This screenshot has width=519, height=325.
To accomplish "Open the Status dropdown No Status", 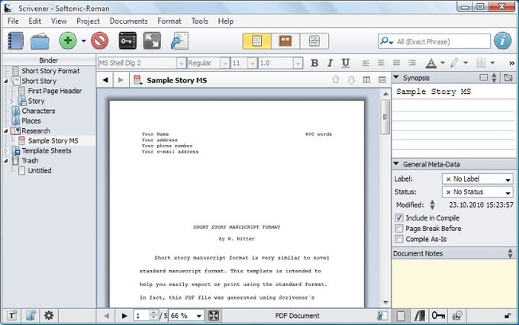I will point(477,192).
